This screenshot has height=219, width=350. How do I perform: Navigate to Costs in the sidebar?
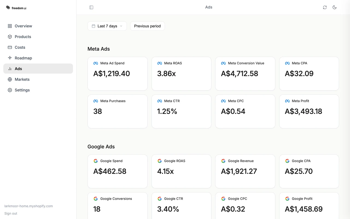38,47
